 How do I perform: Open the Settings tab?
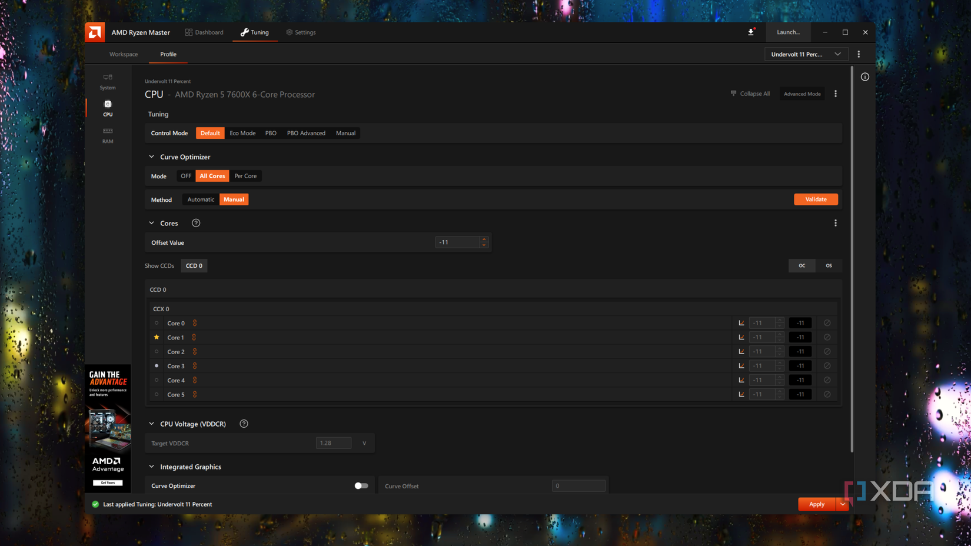pyautogui.click(x=301, y=32)
